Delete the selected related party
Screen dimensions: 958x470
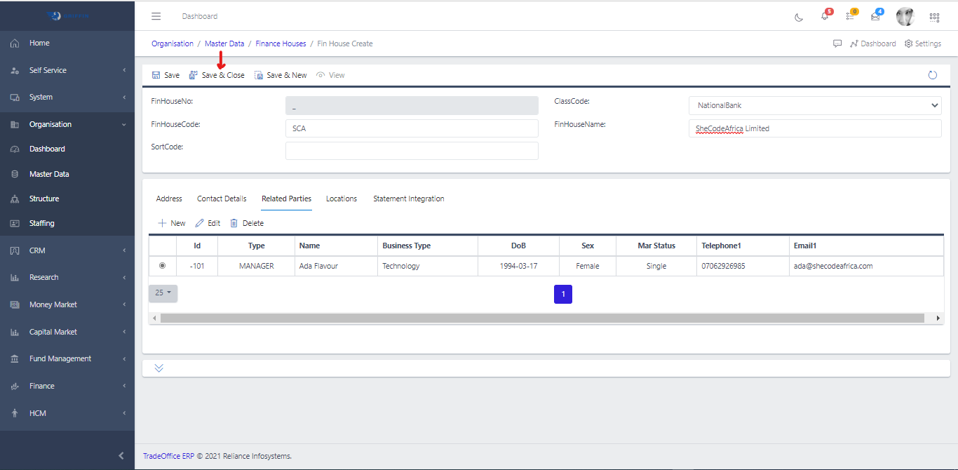click(247, 223)
